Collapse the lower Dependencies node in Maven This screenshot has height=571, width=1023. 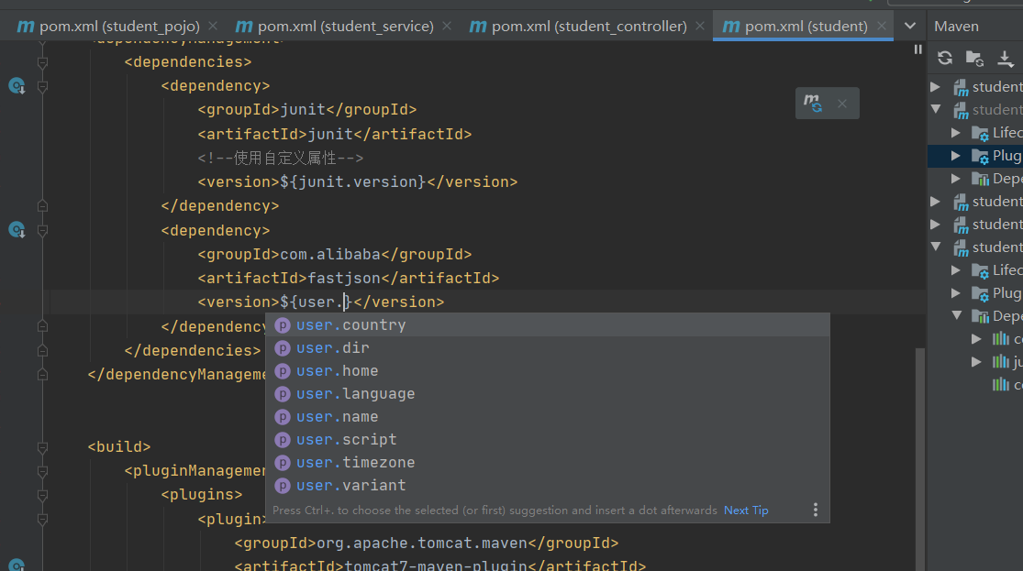956,315
